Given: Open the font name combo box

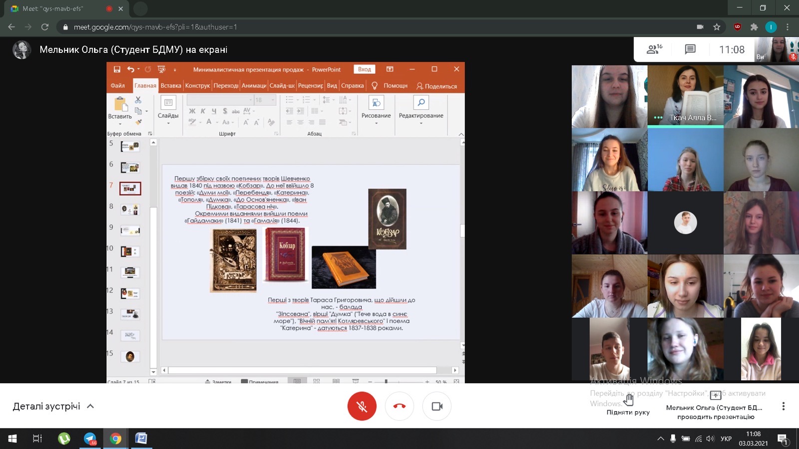Looking at the screenshot, I should click(219, 100).
